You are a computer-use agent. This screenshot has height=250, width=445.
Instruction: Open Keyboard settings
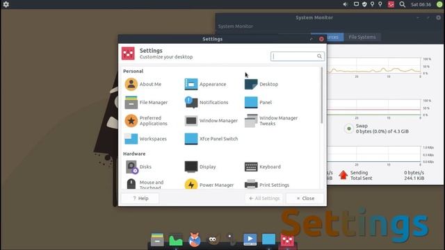coord(263,167)
